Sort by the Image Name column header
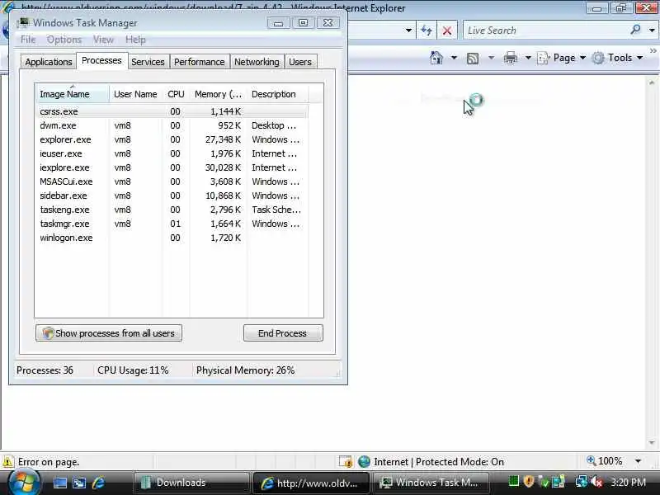The width and height of the screenshot is (660, 495). [72, 94]
